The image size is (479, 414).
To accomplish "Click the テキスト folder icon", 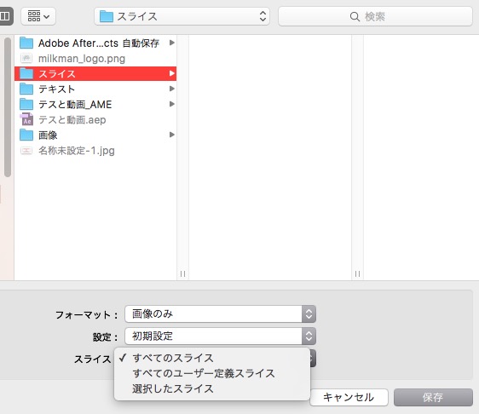I will pyautogui.click(x=26, y=89).
